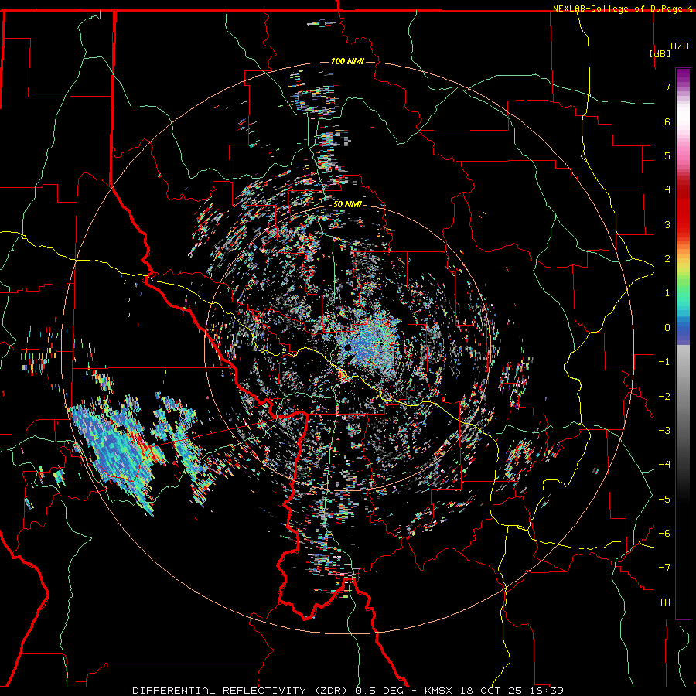Select the -6 value on color scale
The width and height of the screenshot is (696, 696).
pos(664,533)
